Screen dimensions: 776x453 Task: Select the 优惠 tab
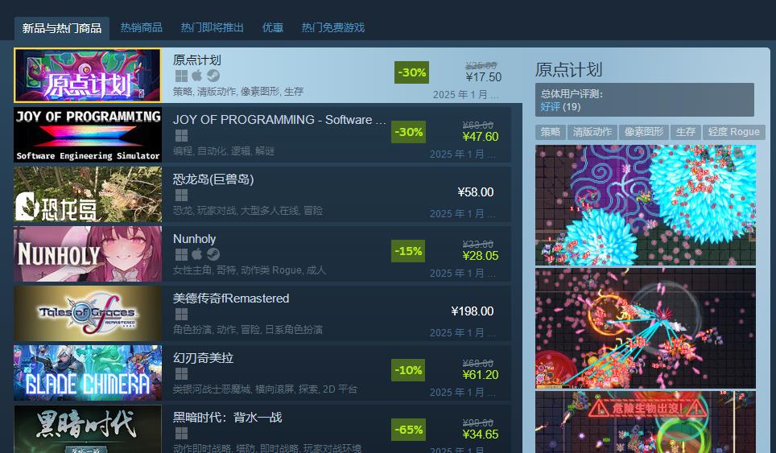click(x=272, y=27)
